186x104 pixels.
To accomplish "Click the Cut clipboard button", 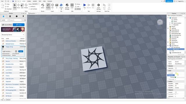I will [x=7, y=6].
